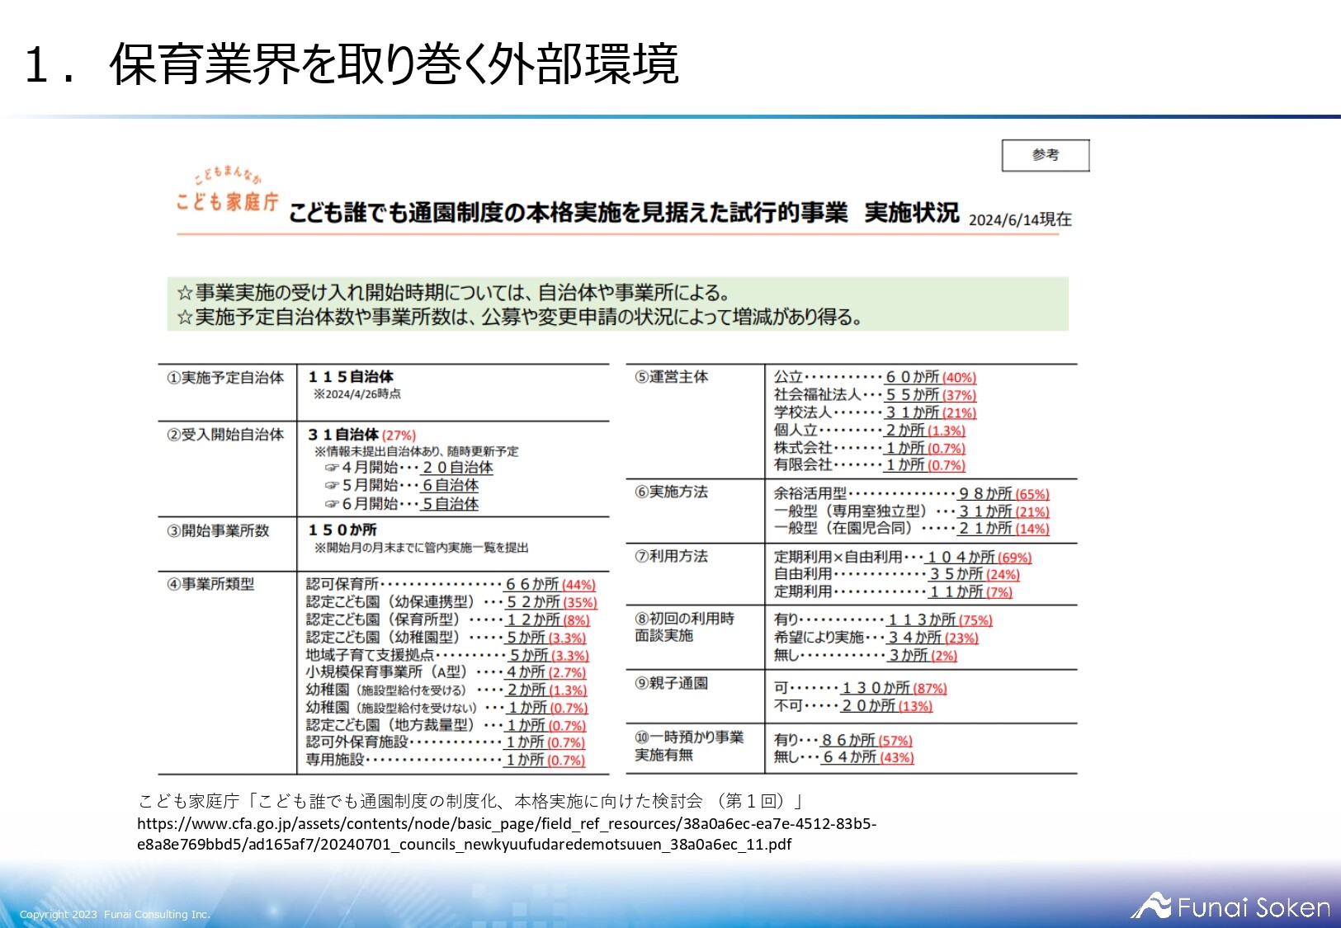Click 4月開始 20自治体 line
This screenshot has width=1341, height=928.
click(x=409, y=468)
